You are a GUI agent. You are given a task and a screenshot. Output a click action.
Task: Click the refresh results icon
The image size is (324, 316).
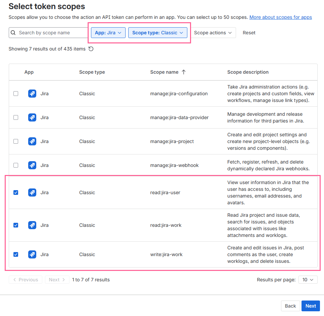[91, 49]
